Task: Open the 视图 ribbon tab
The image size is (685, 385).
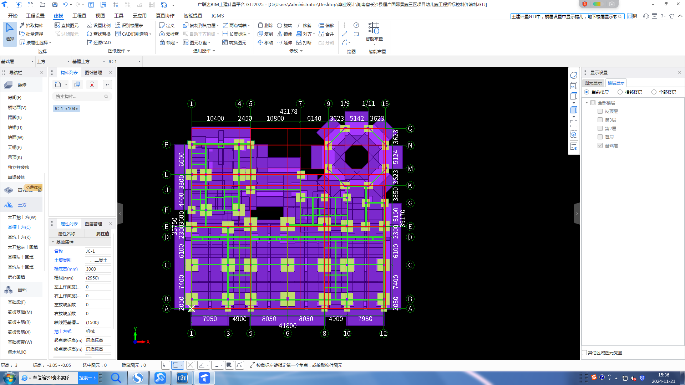Action: (100, 16)
